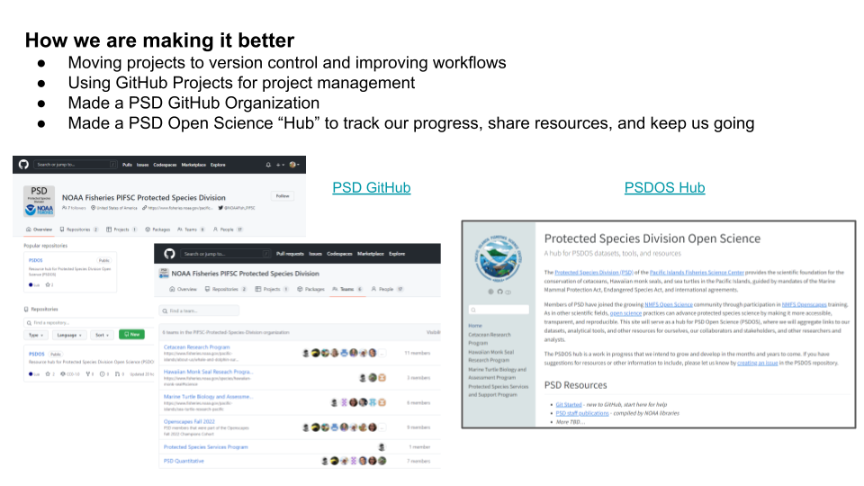Click the Find a team search field
Viewport: 864px width, 486px height.
(x=199, y=310)
